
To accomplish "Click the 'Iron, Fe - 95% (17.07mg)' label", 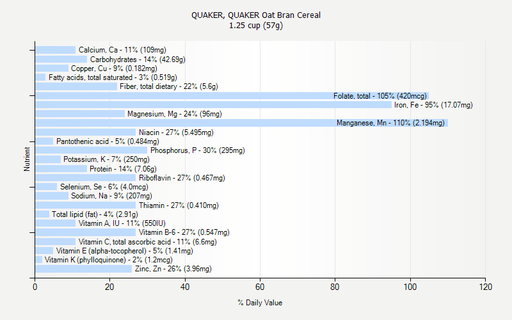I will pyautogui.click(x=433, y=105).
